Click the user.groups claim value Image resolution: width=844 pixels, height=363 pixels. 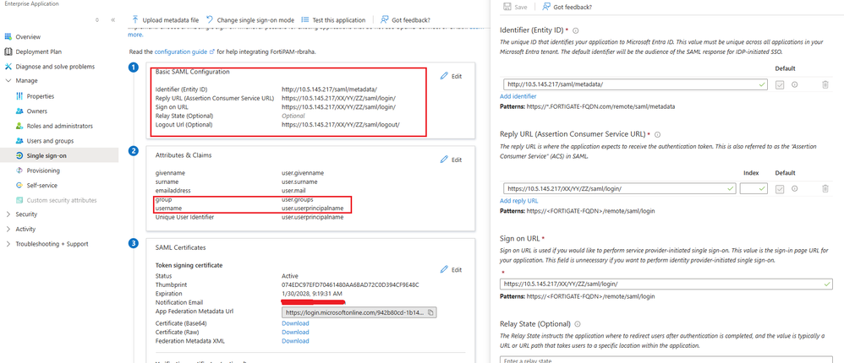[x=297, y=199]
